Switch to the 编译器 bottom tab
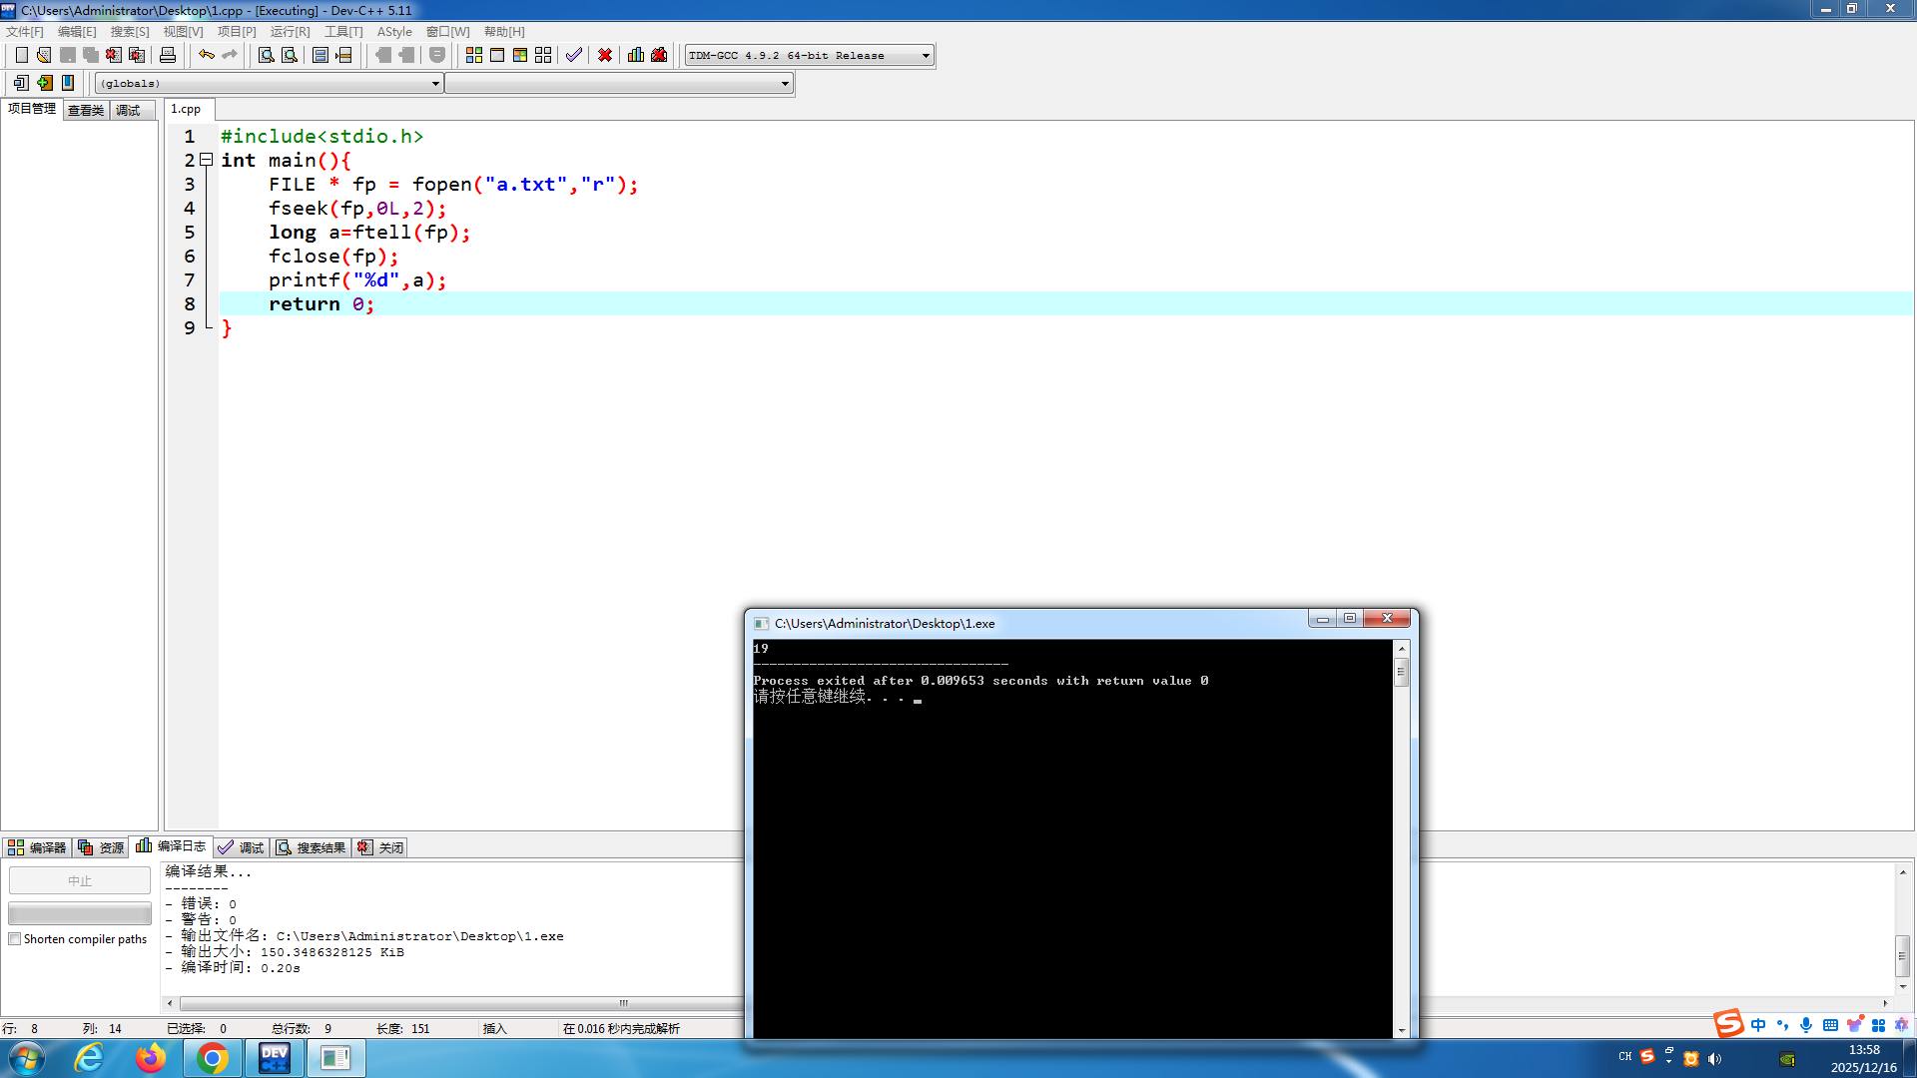Screen dimensions: 1917x1078 (38, 847)
